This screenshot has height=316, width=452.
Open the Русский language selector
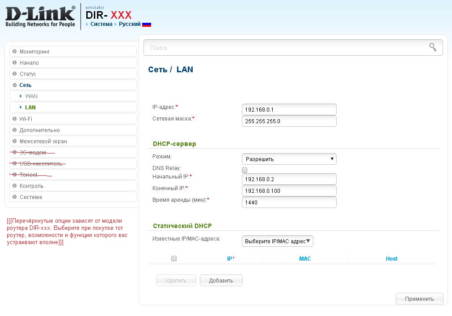tap(130, 24)
